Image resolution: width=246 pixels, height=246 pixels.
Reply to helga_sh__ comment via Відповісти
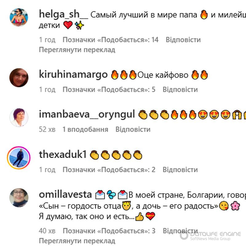click(x=183, y=40)
